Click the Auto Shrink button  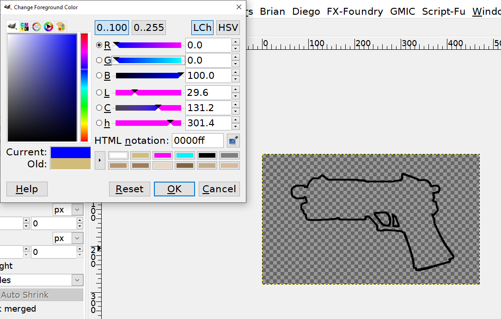click(x=42, y=295)
